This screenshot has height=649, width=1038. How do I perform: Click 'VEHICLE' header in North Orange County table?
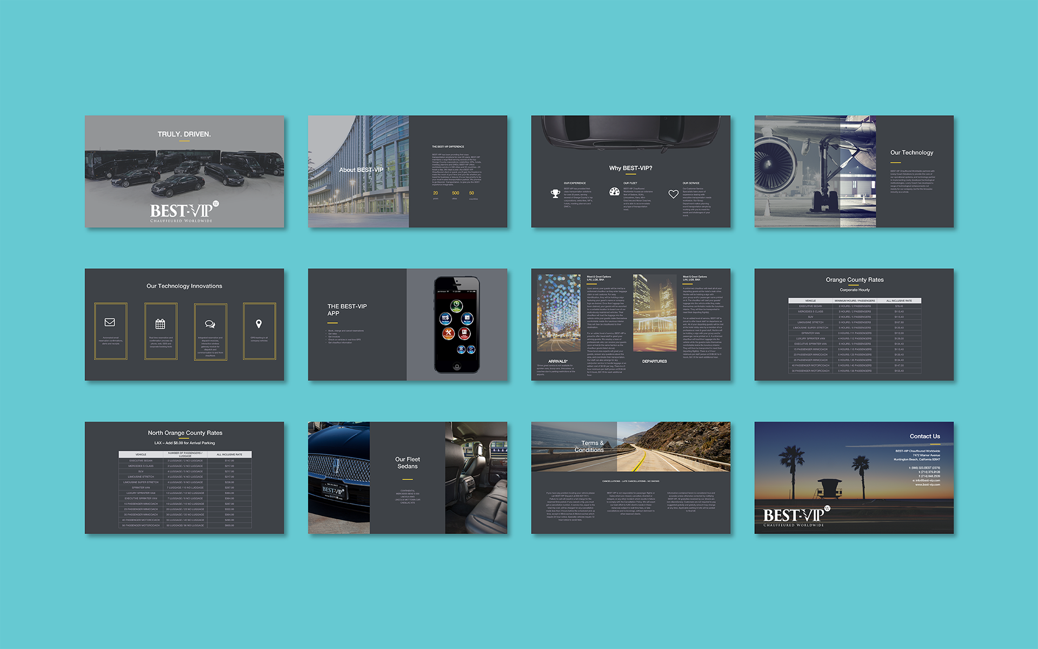pos(141,455)
